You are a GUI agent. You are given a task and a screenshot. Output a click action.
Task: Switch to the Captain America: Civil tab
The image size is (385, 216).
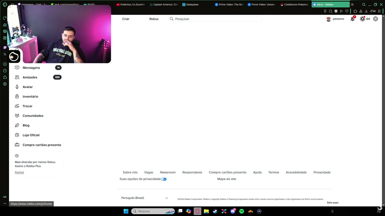[x=164, y=4]
